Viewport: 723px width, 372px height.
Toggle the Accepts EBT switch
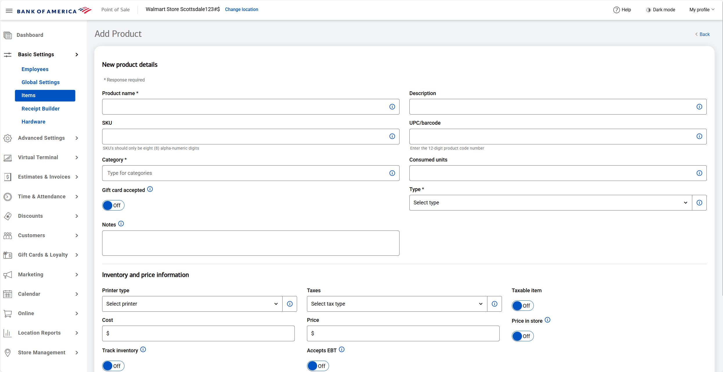pos(318,366)
